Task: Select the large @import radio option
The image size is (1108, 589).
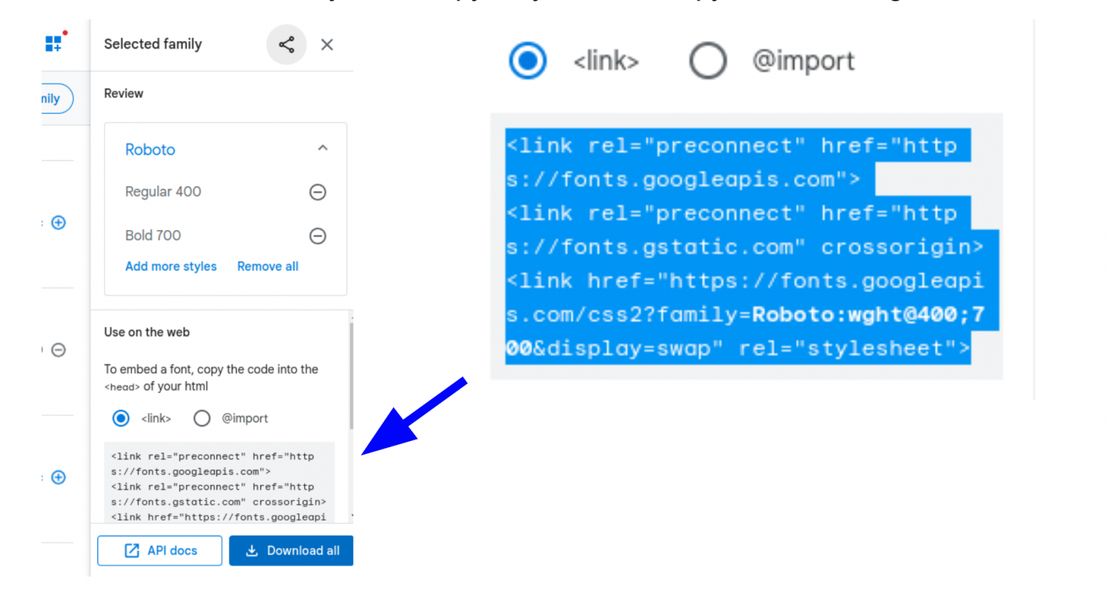Action: point(708,61)
